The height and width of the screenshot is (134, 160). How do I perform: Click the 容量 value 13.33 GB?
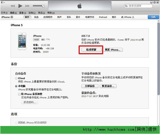(x=45, y=45)
